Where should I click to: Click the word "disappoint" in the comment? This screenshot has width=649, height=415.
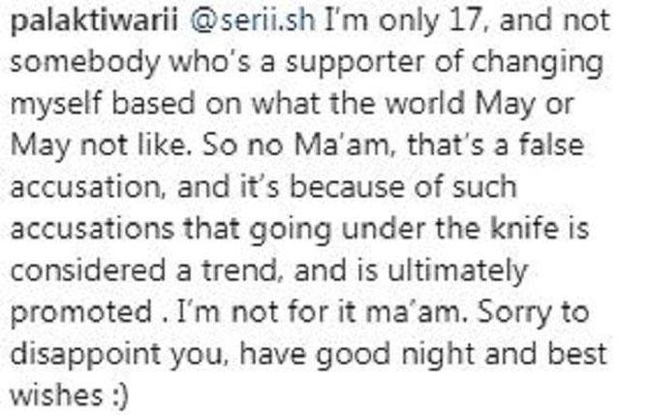point(85,355)
